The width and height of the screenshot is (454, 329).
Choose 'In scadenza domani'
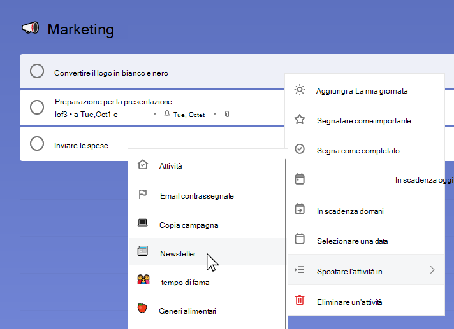[x=365, y=211]
